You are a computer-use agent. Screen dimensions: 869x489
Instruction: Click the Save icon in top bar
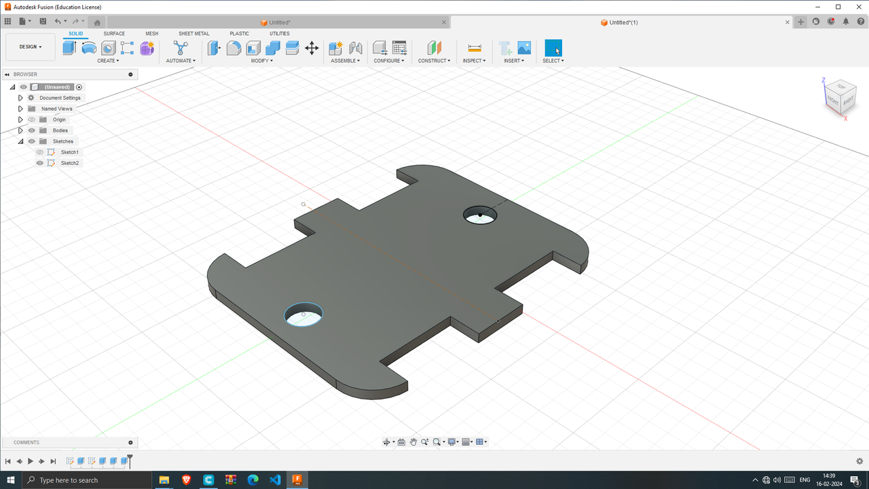pos(43,22)
